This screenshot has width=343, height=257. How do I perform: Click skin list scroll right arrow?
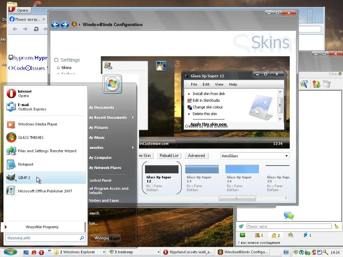tap(286, 198)
